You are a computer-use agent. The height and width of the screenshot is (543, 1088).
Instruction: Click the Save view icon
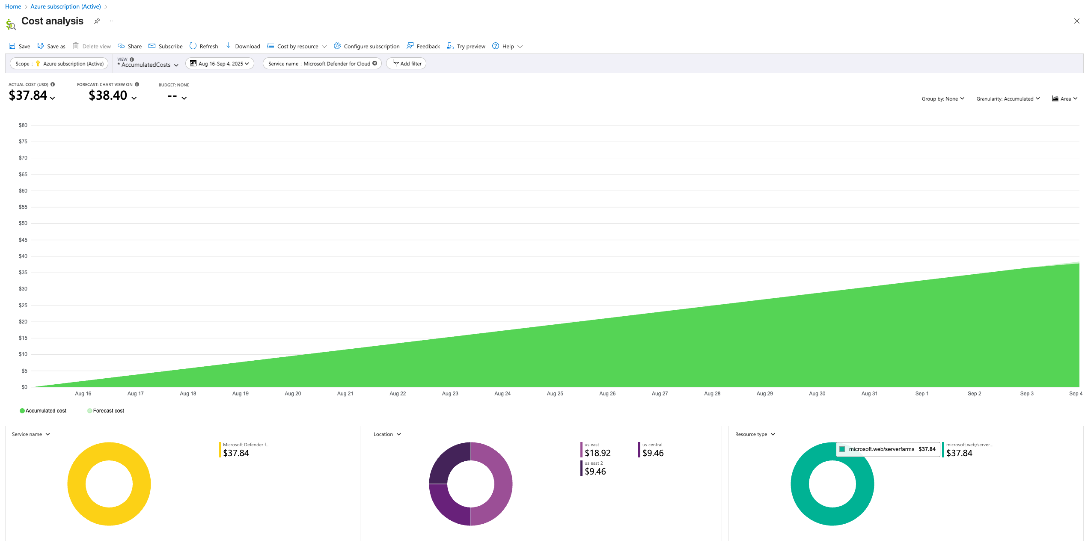[x=12, y=46]
